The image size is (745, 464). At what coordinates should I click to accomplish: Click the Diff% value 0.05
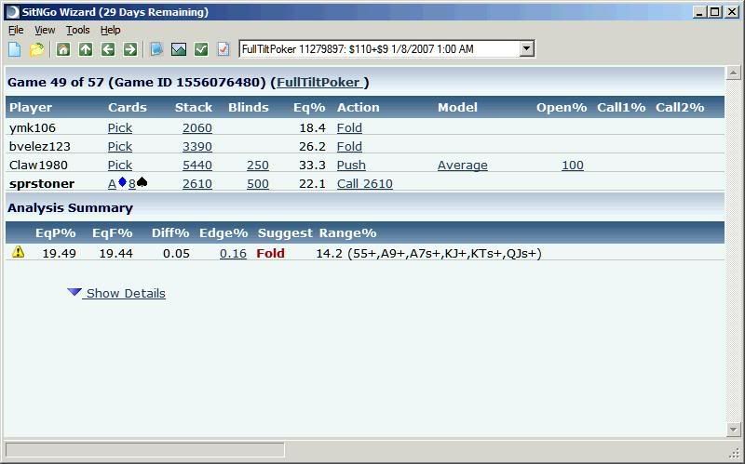click(x=176, y=253)
